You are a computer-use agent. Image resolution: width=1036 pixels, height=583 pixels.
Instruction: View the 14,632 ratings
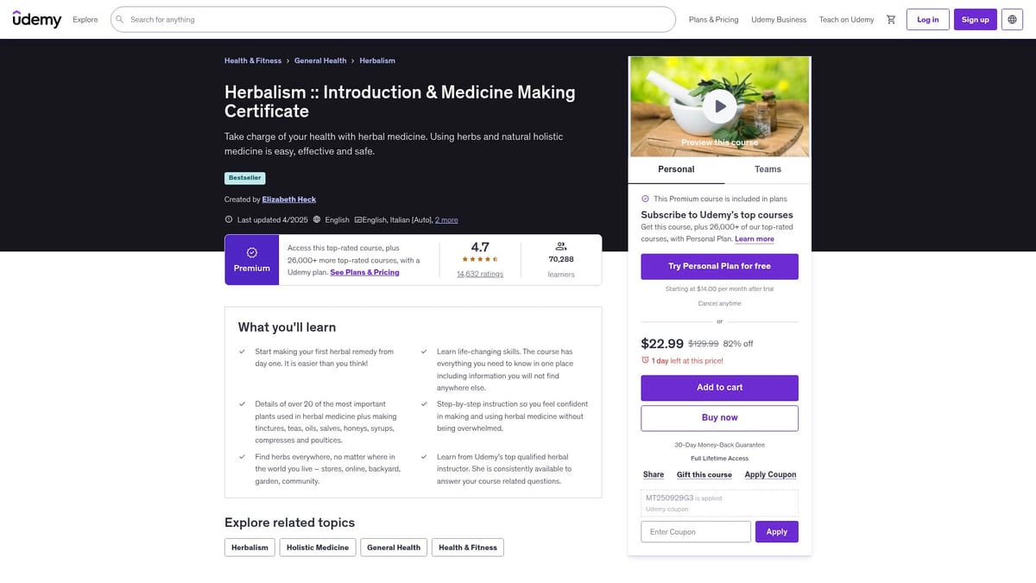pyautogui.click(x=479, y=275)
